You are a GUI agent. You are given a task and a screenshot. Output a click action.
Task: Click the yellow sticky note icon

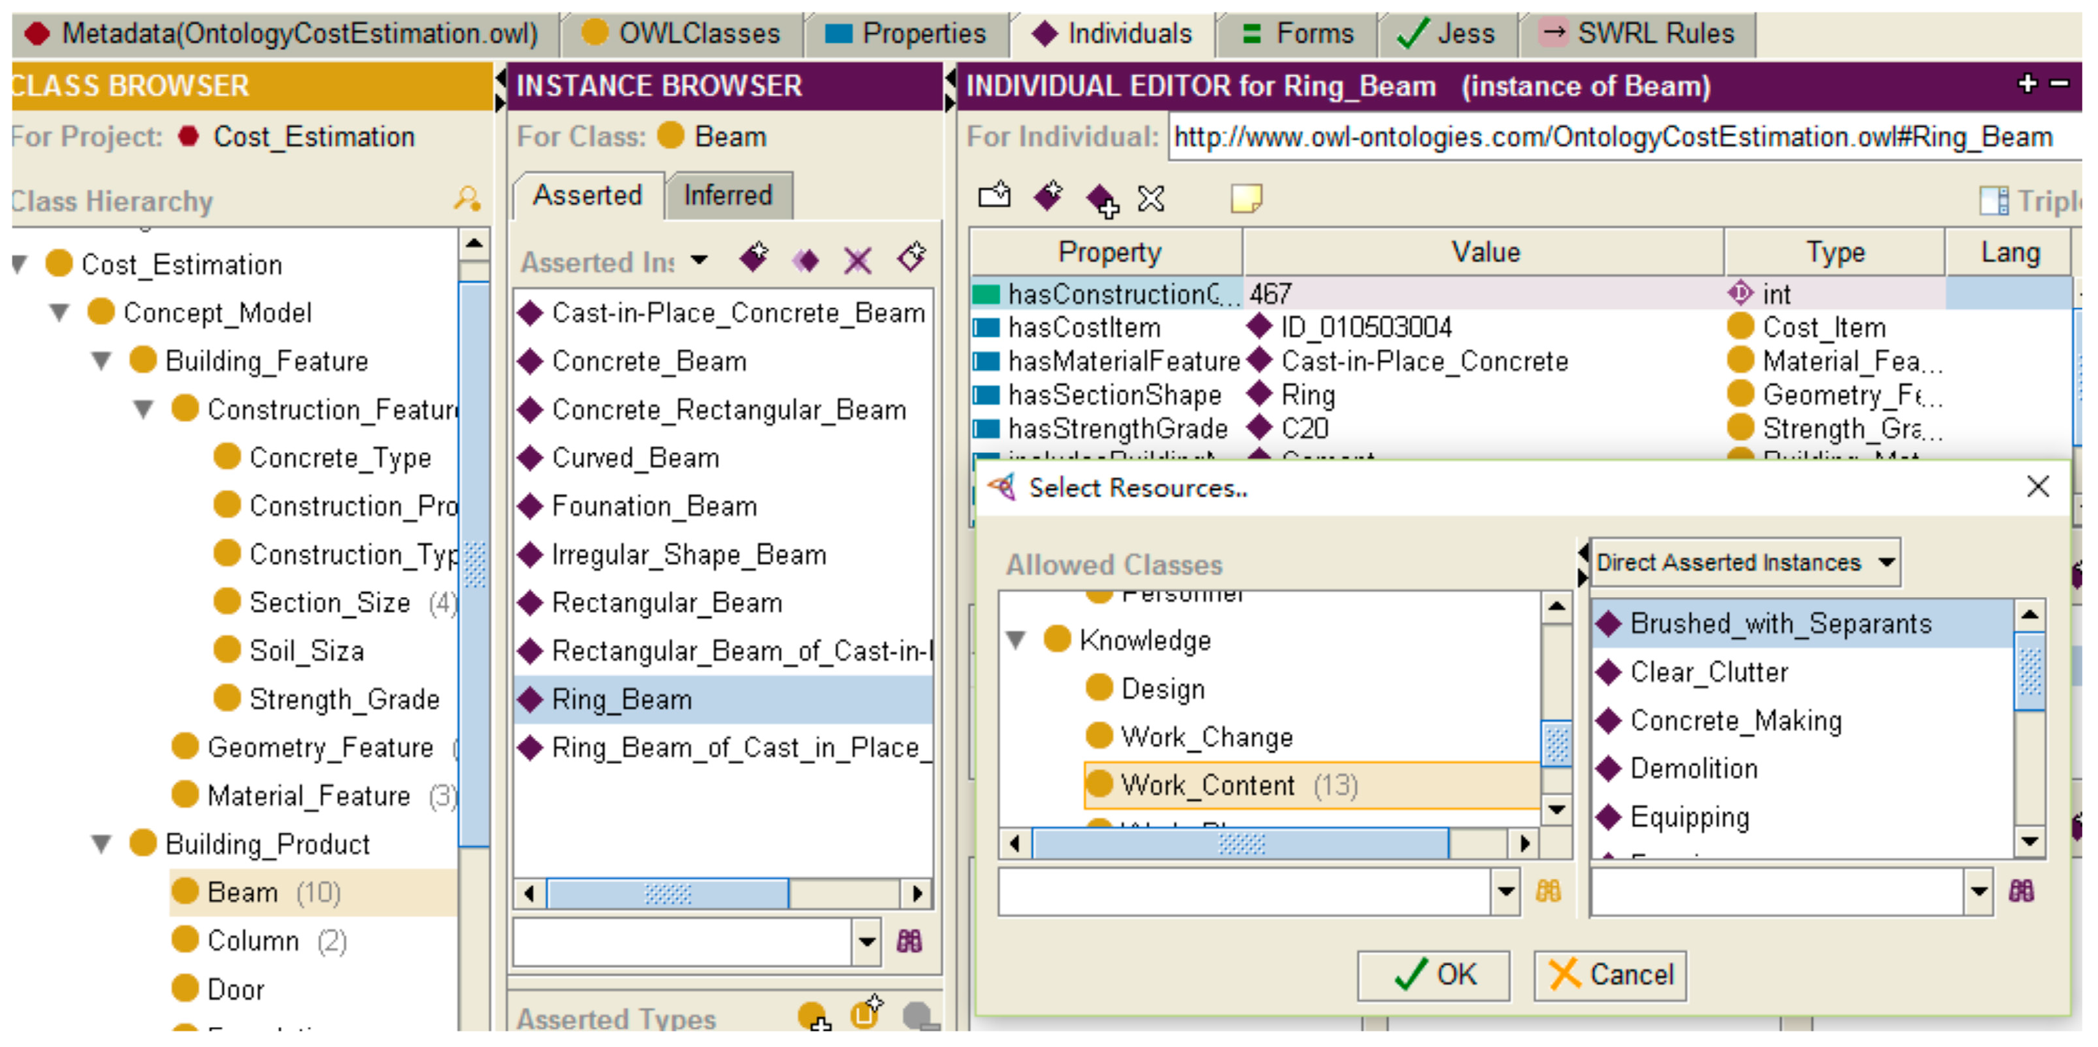pyautogui.click(x=1245, y=198)
